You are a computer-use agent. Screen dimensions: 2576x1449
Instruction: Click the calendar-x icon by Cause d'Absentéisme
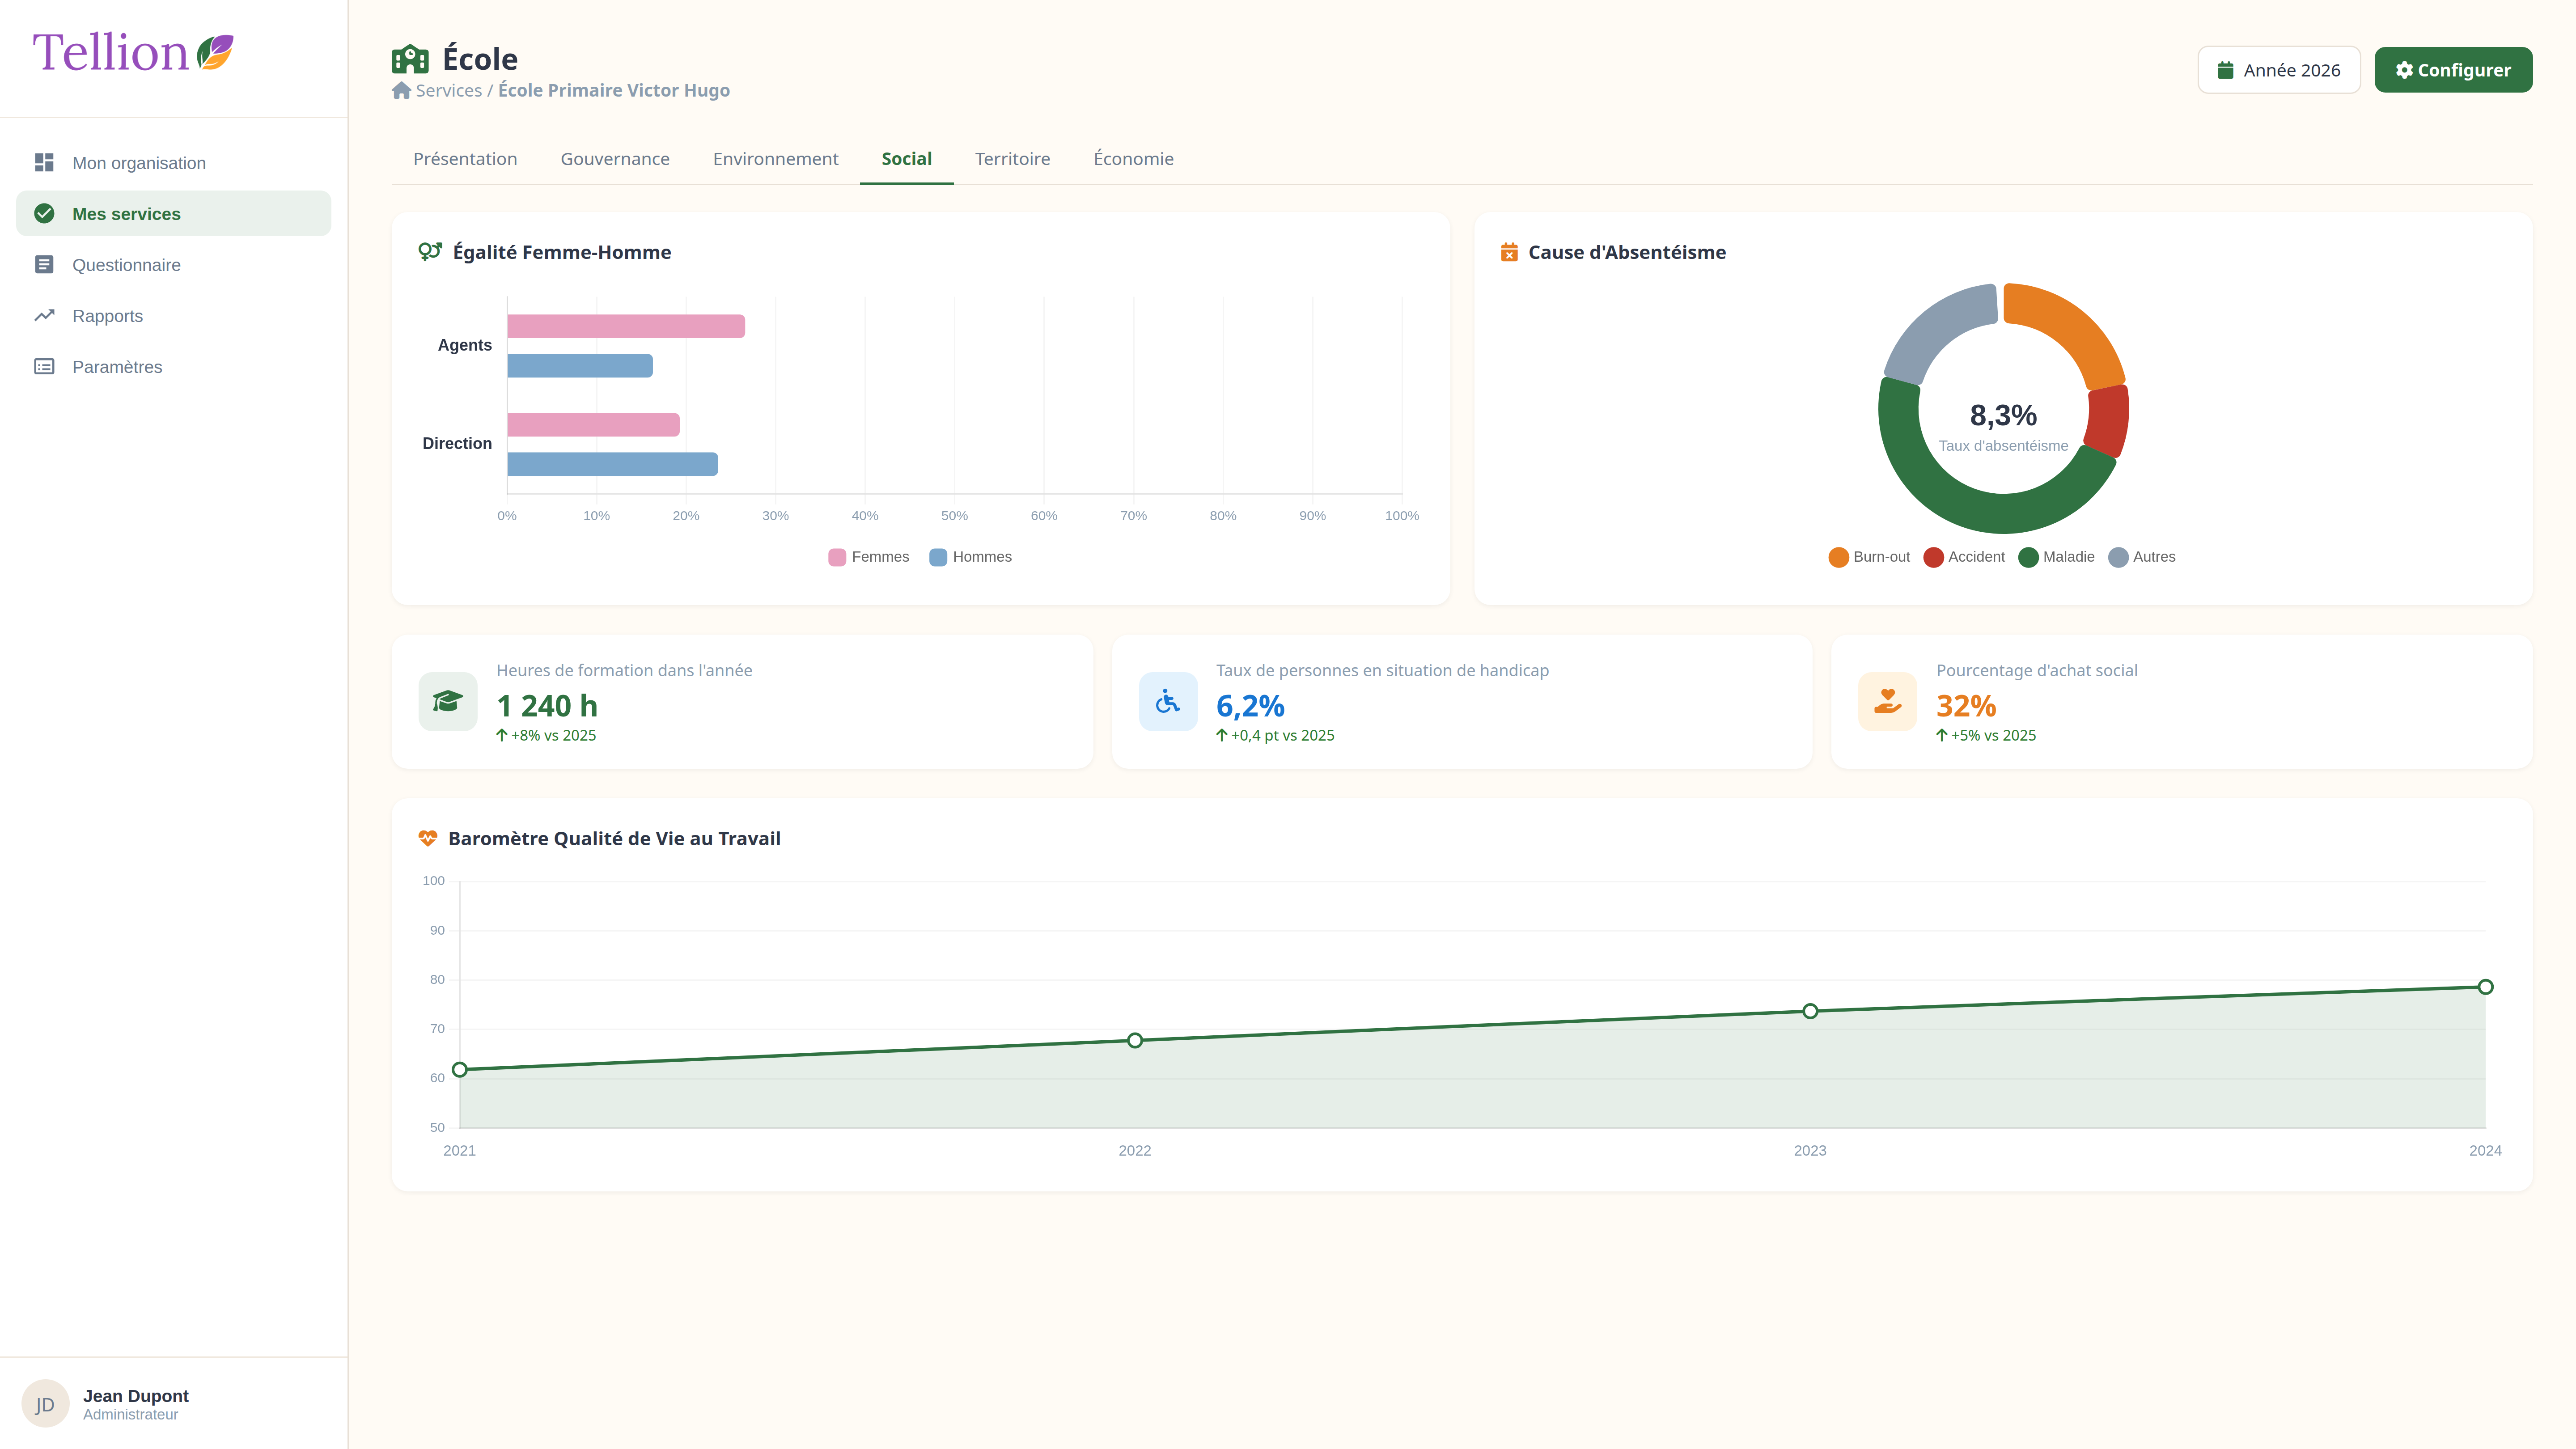(x=1509, y=252)
